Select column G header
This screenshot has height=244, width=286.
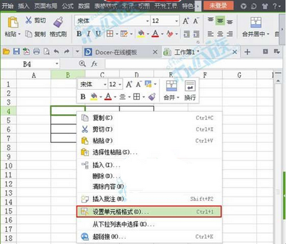[x=239, y=75]
